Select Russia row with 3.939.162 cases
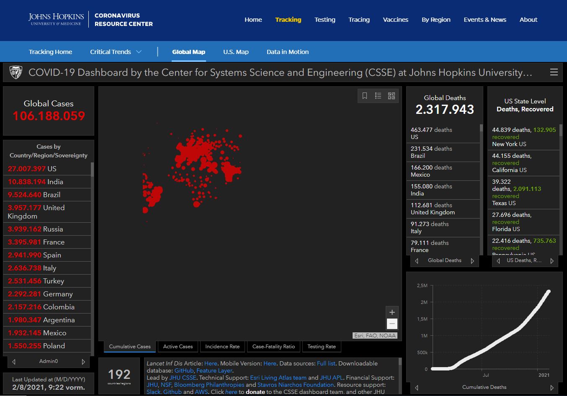 (47, 229)
